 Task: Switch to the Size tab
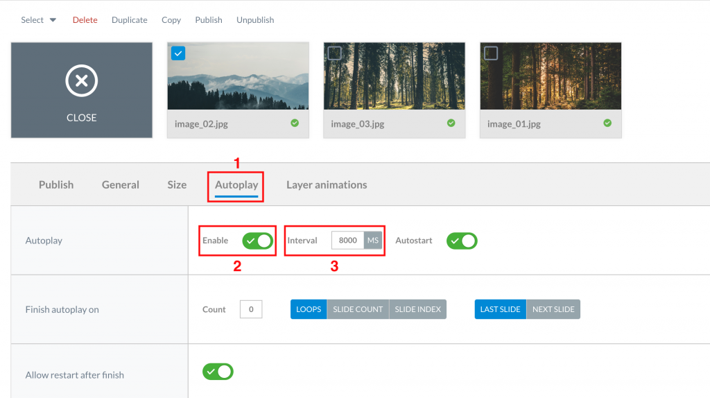click(177, 184)
